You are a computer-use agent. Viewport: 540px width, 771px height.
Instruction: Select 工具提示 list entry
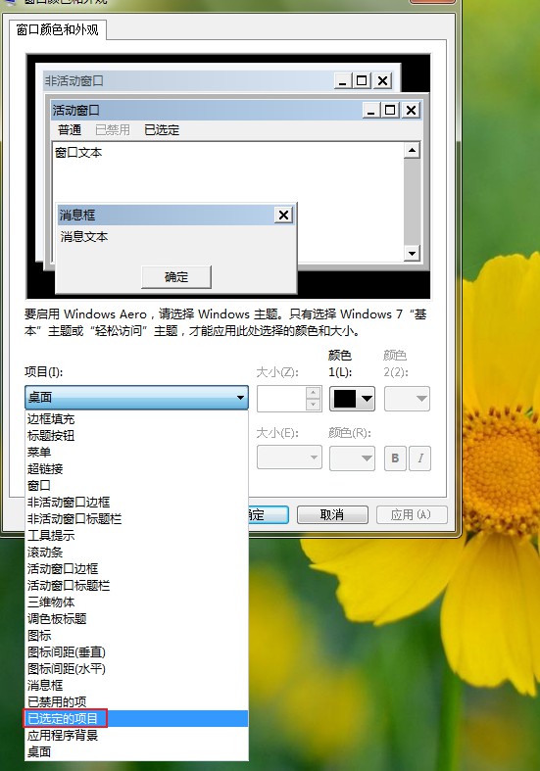coord(136,536)
